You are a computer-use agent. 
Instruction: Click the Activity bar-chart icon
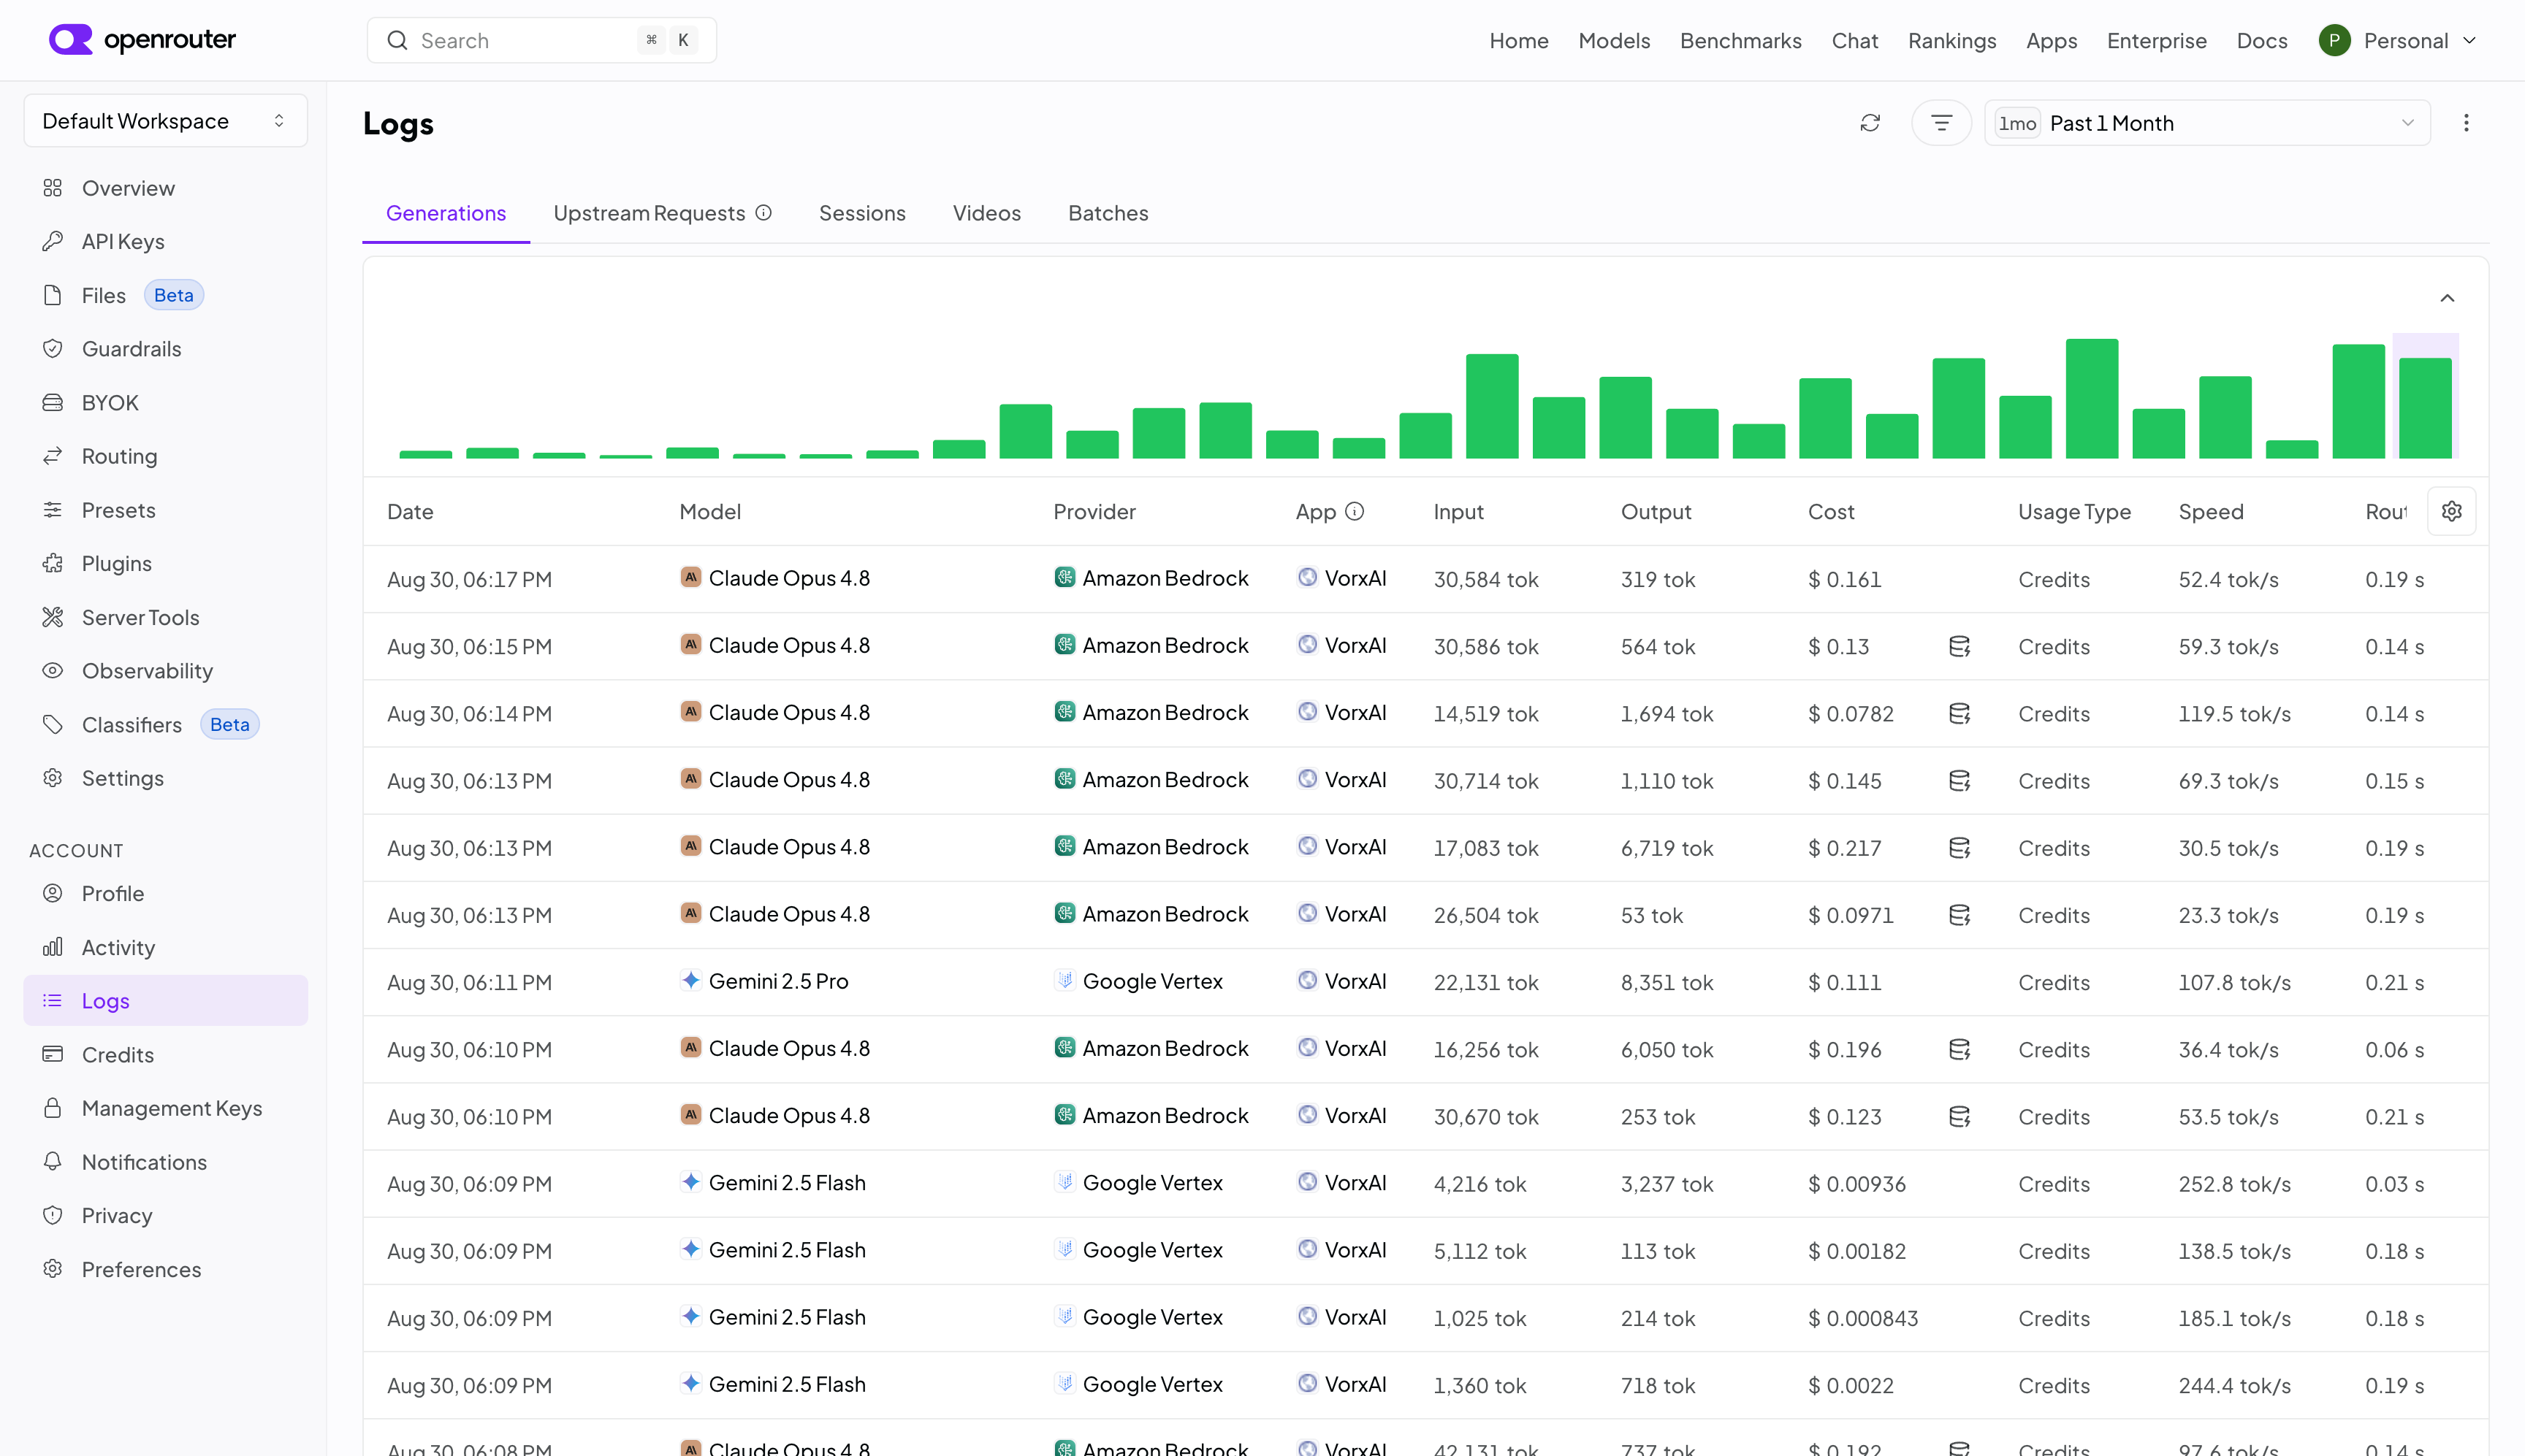(x=53, y=947)
